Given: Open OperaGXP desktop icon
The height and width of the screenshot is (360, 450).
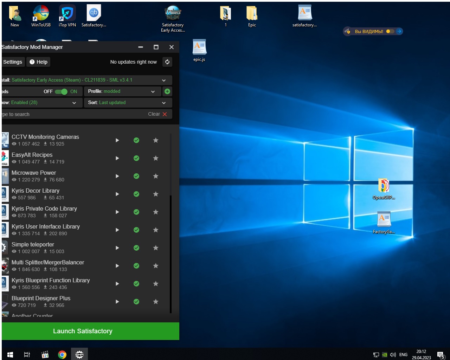Looking at the screenshot, I should (x=384, y=189).
